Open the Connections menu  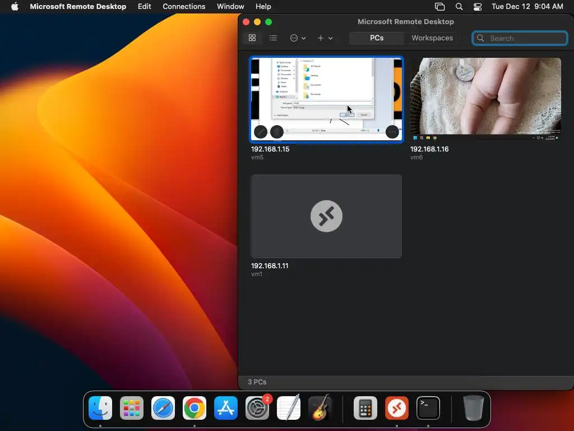[184, 7]
